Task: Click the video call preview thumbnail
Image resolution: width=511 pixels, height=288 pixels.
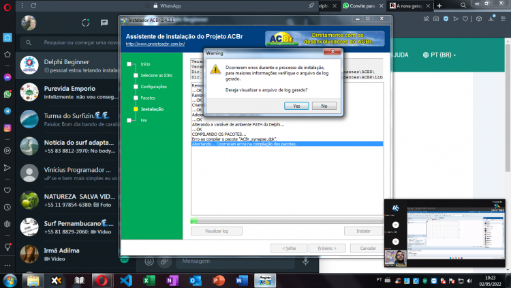Action: [x=445, y=233]
